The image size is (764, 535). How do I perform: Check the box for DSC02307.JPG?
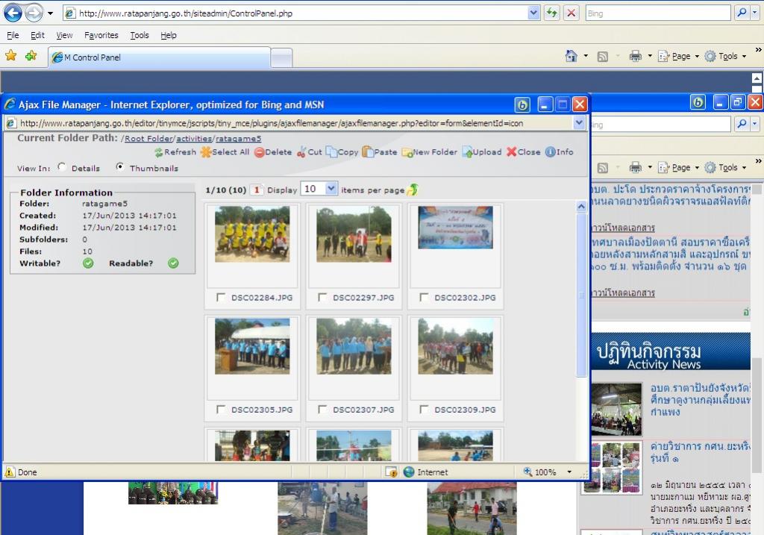pyautogui.click(x=322, y=410)
